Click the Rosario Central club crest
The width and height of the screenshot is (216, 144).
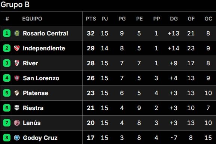17,33
